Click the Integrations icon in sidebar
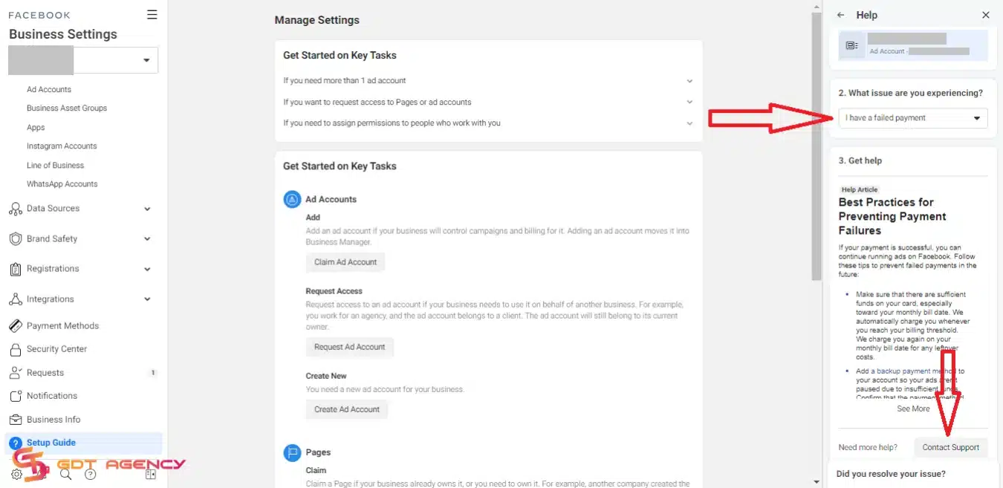 click(15, 299)
